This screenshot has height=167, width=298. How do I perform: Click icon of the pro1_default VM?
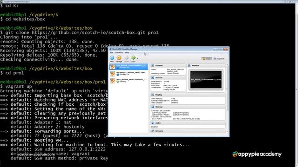coord(113,80)
